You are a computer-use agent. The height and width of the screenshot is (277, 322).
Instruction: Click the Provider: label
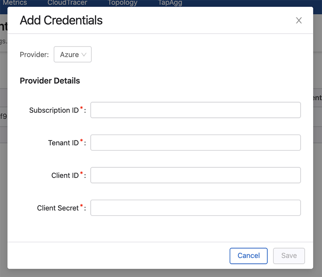point(34,55)
